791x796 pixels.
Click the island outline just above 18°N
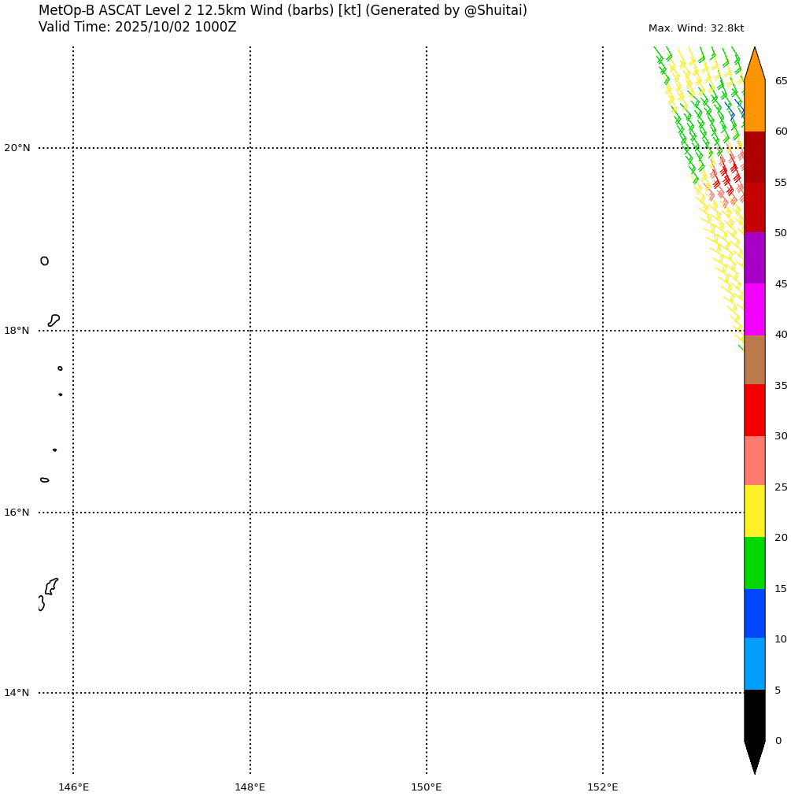54,320
